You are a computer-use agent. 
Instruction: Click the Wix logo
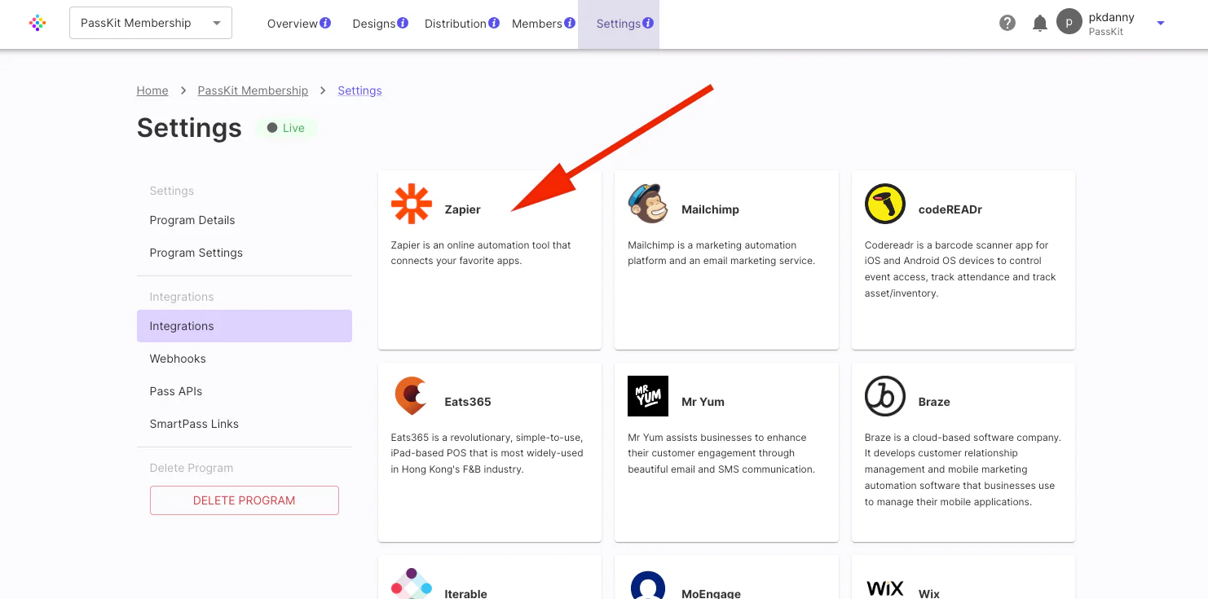(885, 588)
